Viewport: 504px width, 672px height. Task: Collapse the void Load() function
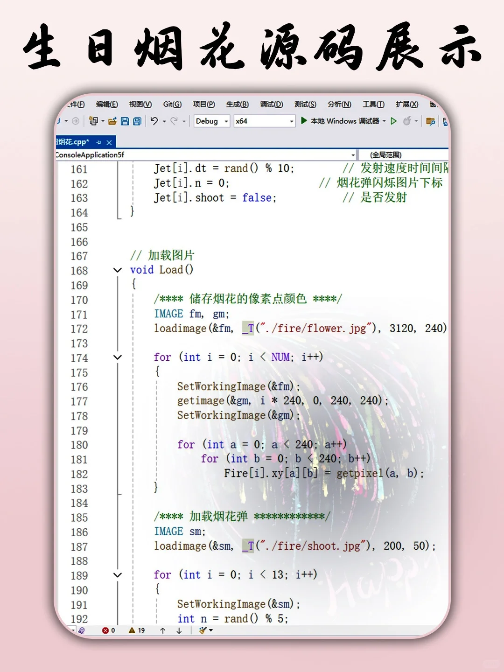pyautogui.click(x=118, y=270)
